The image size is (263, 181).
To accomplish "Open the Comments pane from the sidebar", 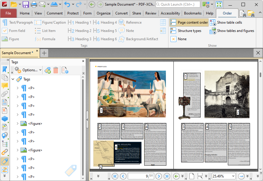I will point(4,86).
